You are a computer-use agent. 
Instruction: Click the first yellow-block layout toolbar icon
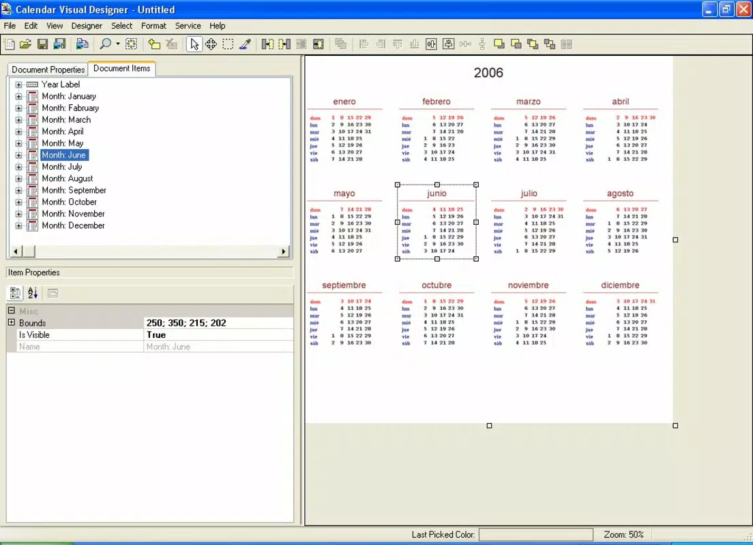point(267,44)
